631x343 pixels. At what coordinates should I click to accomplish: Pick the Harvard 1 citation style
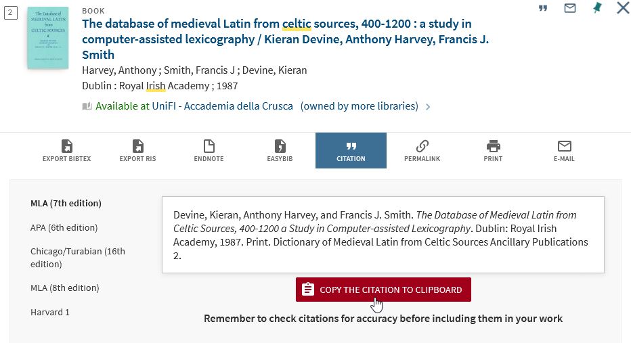point(50,312)
